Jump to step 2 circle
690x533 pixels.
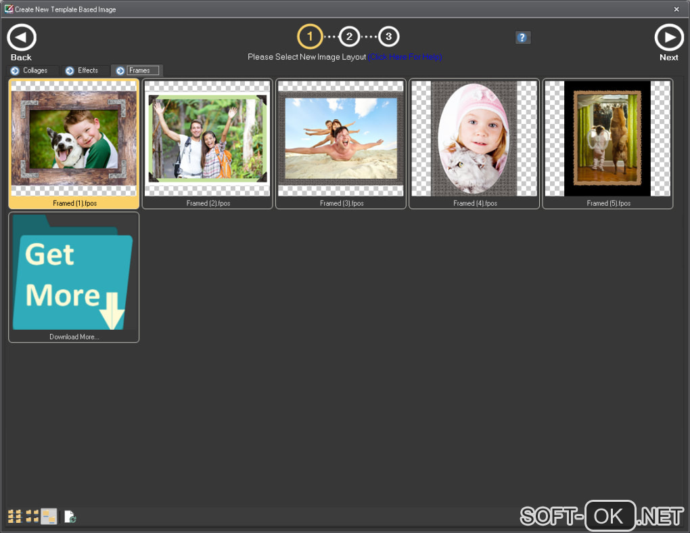pyautogui.click(x=349, y=37)
